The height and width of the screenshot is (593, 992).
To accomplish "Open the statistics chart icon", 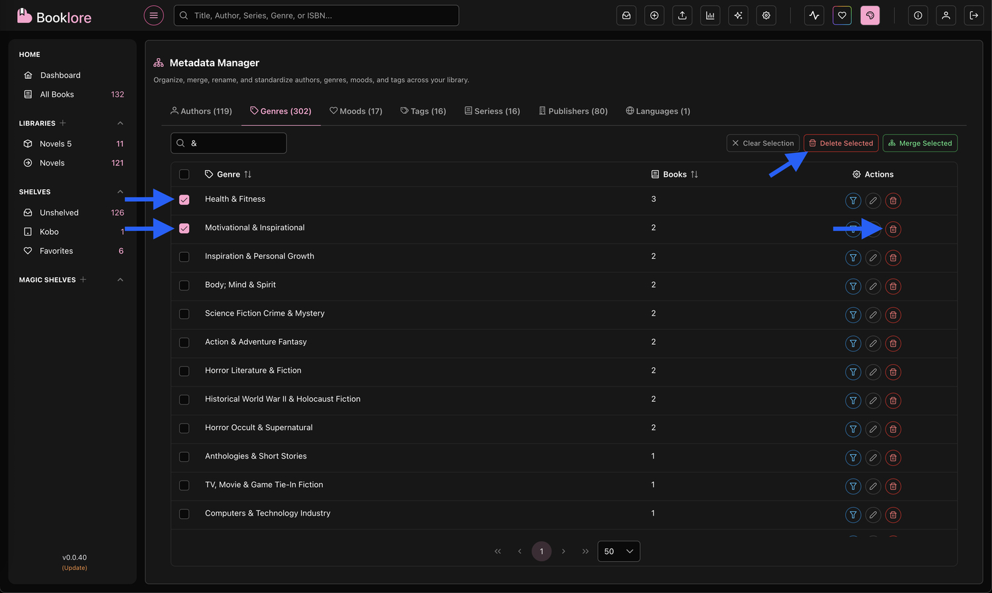I will coord(710,15).
